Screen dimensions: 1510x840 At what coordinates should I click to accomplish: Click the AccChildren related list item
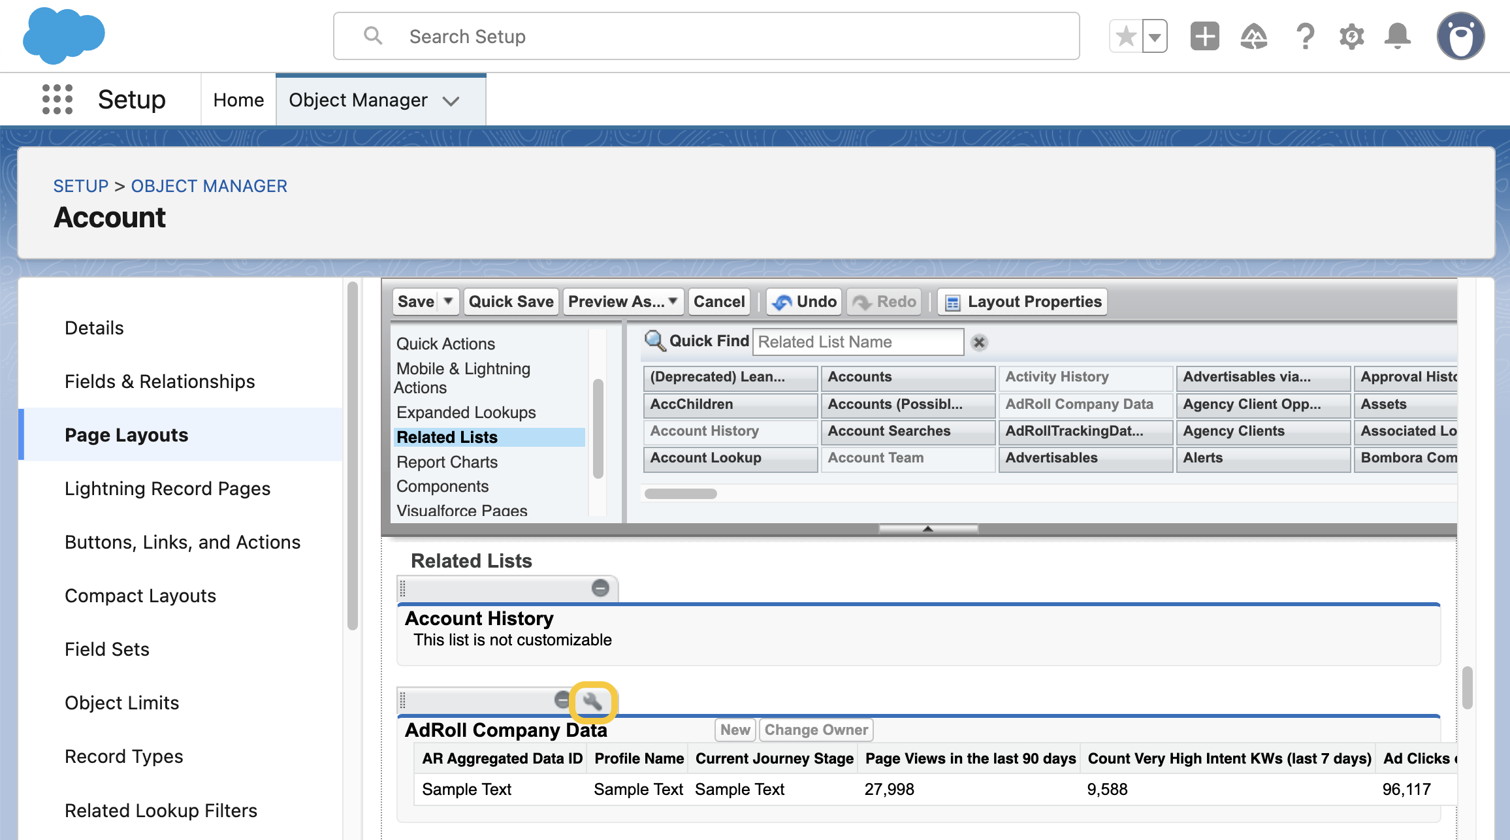click(730, 405)
